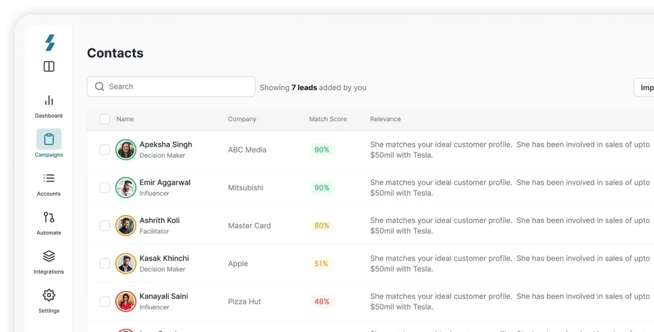Click the "Showing 7 leads added by you" text
Image resolution: width=654 pixels, height=332 pixels.
pos(313,87)
